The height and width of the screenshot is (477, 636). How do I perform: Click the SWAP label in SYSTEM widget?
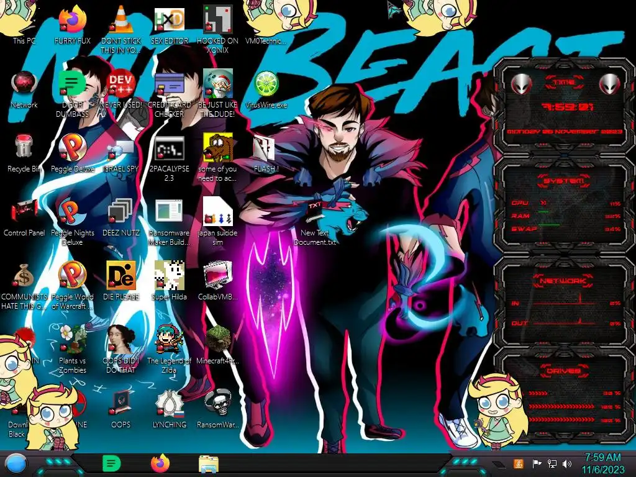(524, 229)
